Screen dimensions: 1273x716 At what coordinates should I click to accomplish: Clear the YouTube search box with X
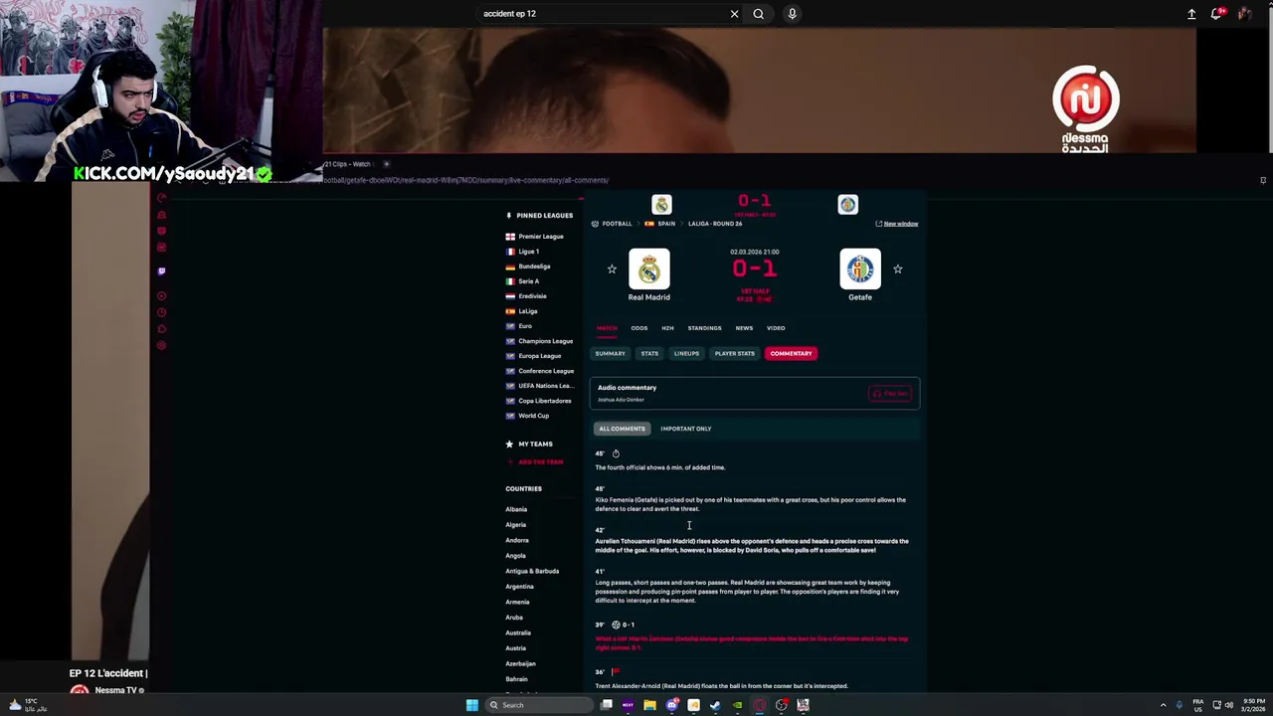click(734, 14)
